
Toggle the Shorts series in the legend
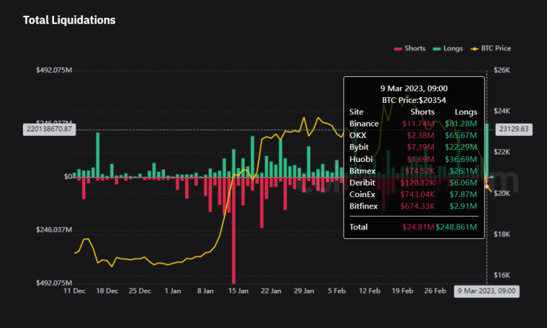point(415,48)
